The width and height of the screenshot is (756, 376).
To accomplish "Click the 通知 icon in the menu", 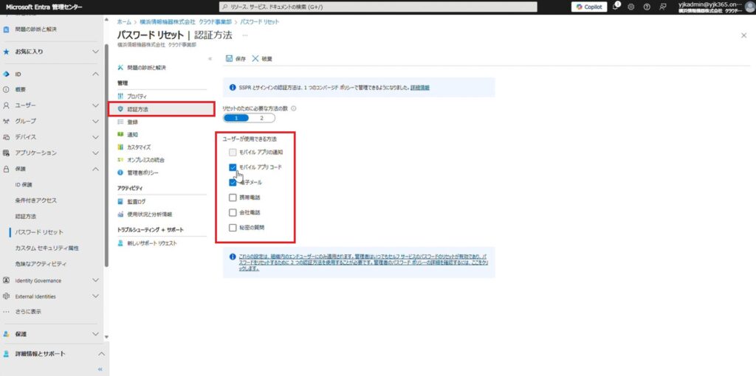I will [120, 134].
